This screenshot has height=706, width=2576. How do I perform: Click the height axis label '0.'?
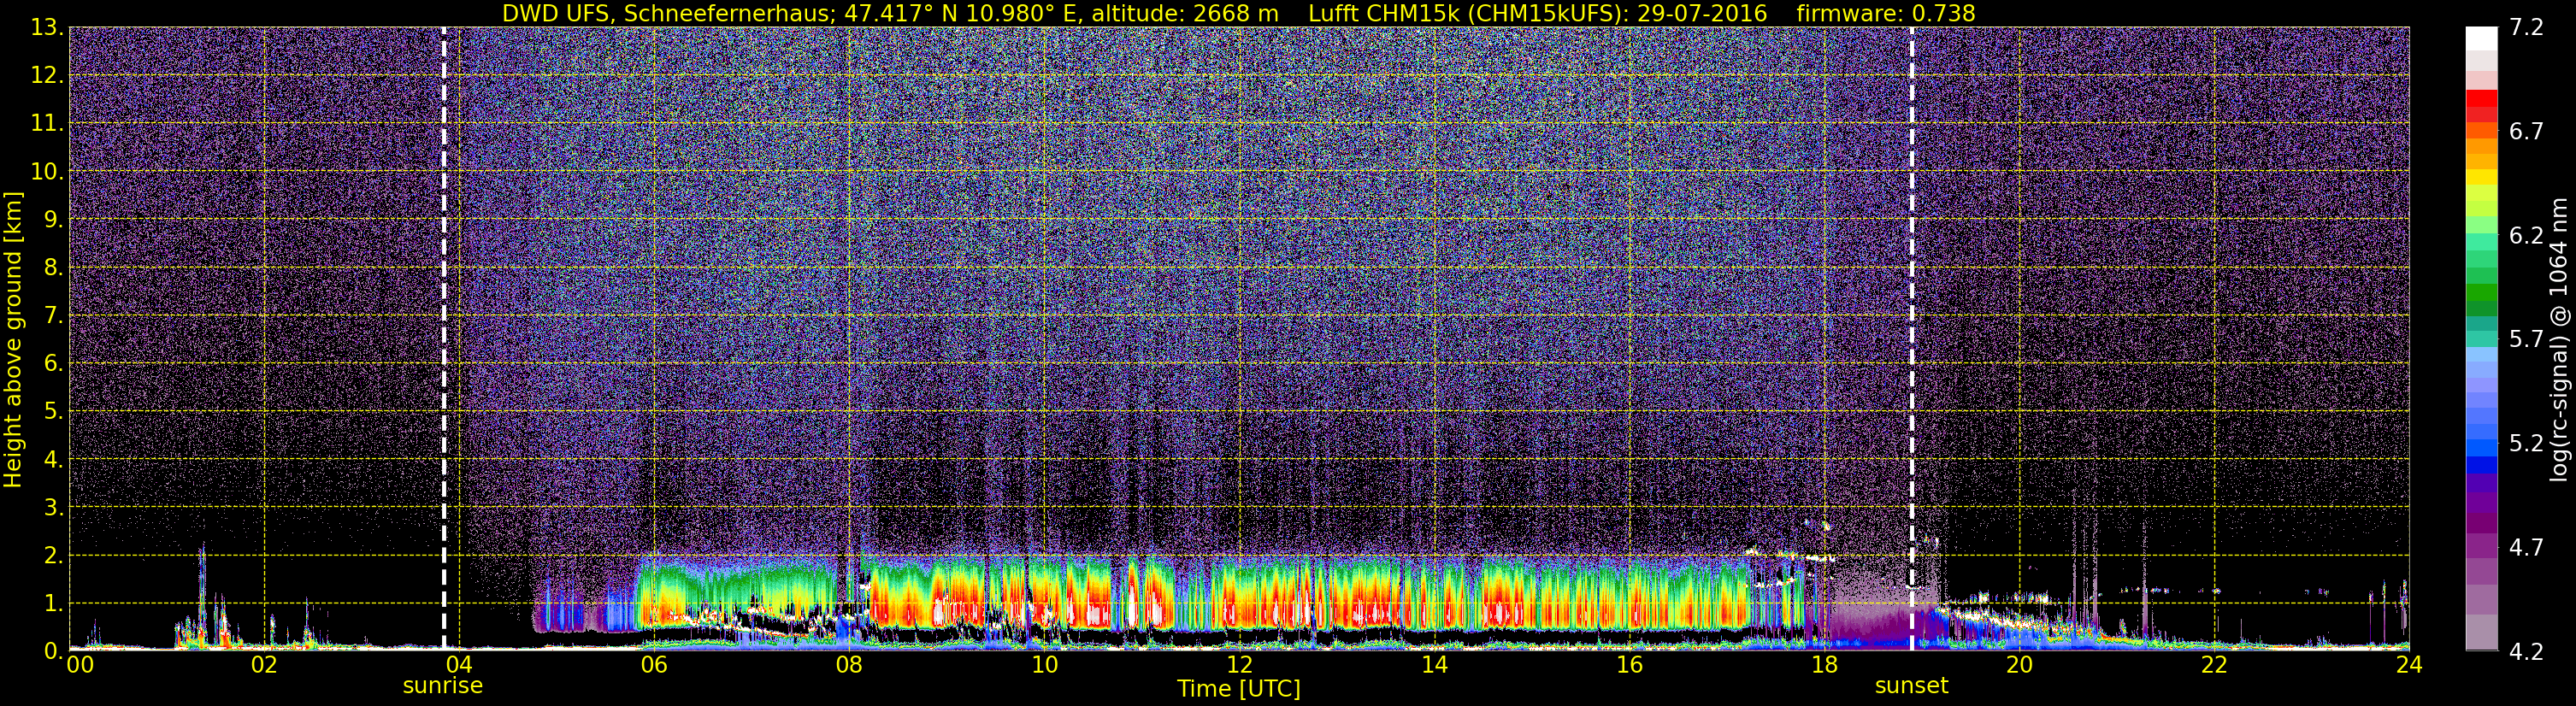coord(54,651)
